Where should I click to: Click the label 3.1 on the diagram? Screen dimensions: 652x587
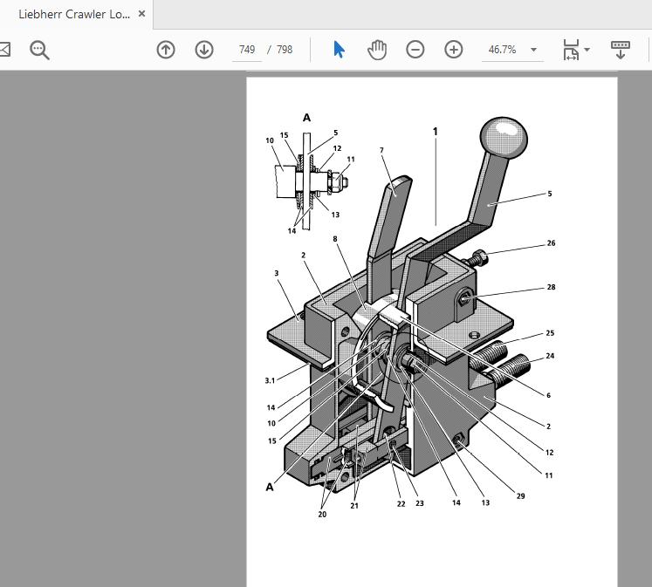pyautogui.click(x=270, y=380)
